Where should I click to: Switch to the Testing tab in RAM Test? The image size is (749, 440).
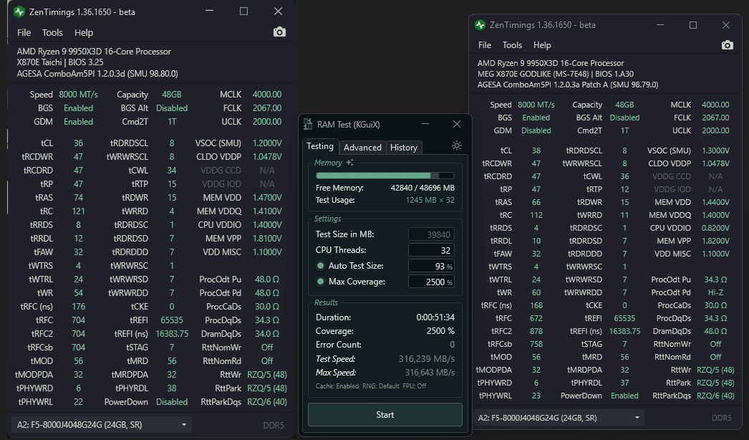[x=320, y=146]
